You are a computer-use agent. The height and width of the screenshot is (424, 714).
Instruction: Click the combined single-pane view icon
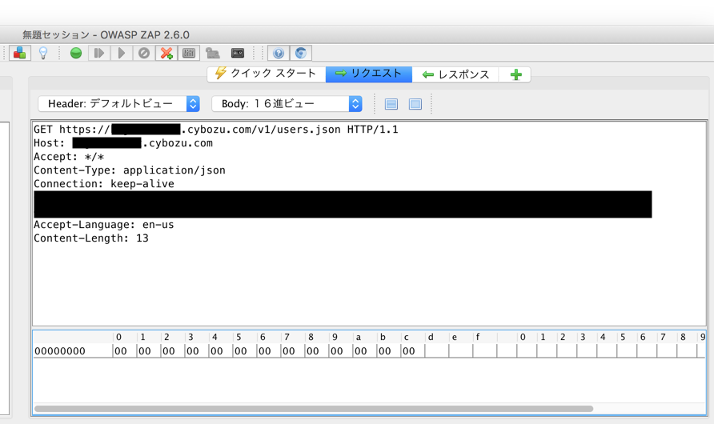tap(415, 104)
